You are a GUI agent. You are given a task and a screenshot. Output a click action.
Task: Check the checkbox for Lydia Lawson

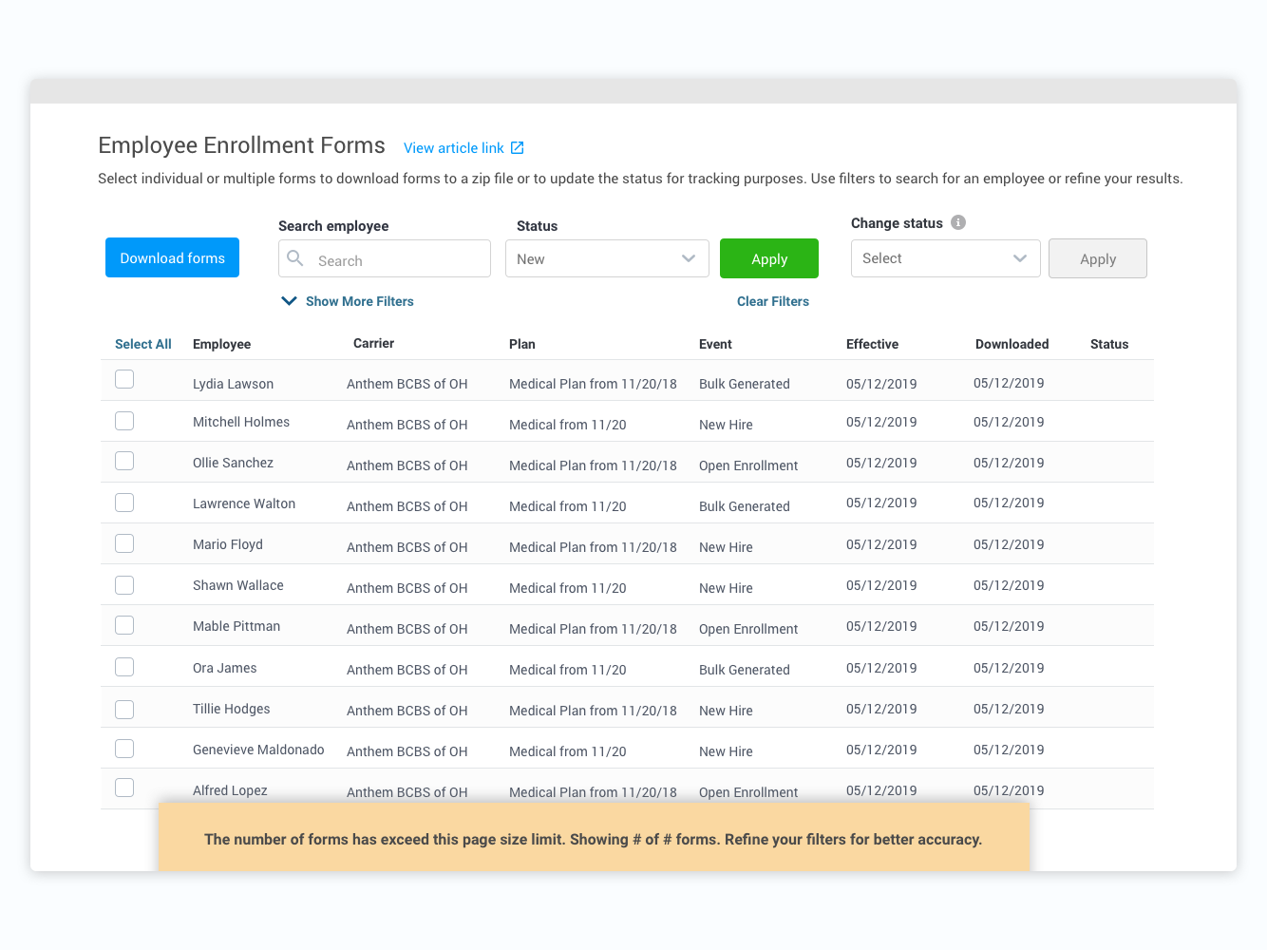pyautogui.click(x=124, y=378)
